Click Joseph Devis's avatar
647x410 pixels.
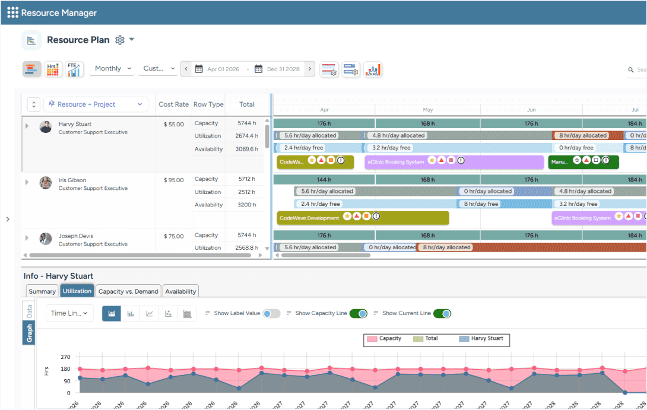click(45, 239)
